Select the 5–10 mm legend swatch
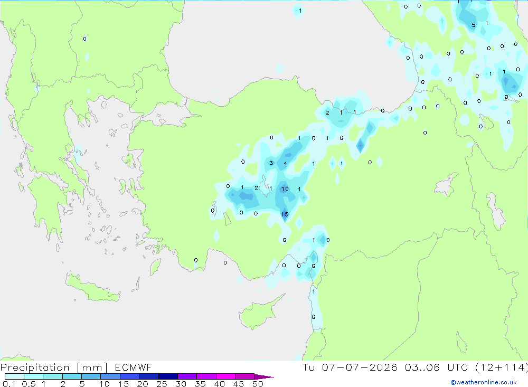 pos(91,376)
